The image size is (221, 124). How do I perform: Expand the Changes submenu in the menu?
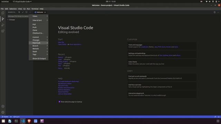pos(38,40)
